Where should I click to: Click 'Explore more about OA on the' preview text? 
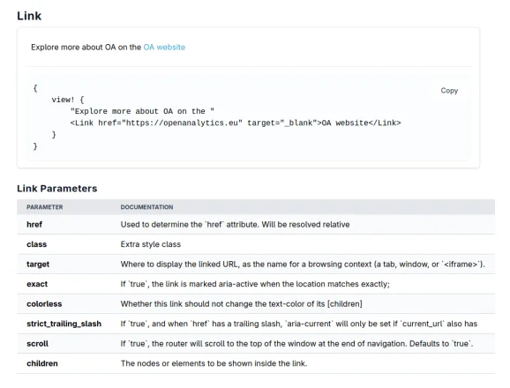pos(86,47)
